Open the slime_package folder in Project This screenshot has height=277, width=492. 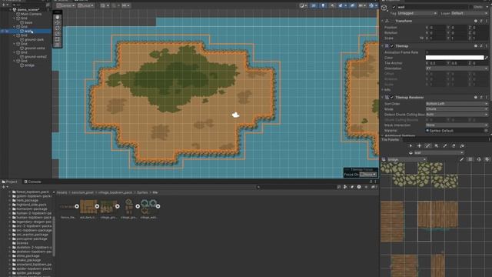pos(28,256)
